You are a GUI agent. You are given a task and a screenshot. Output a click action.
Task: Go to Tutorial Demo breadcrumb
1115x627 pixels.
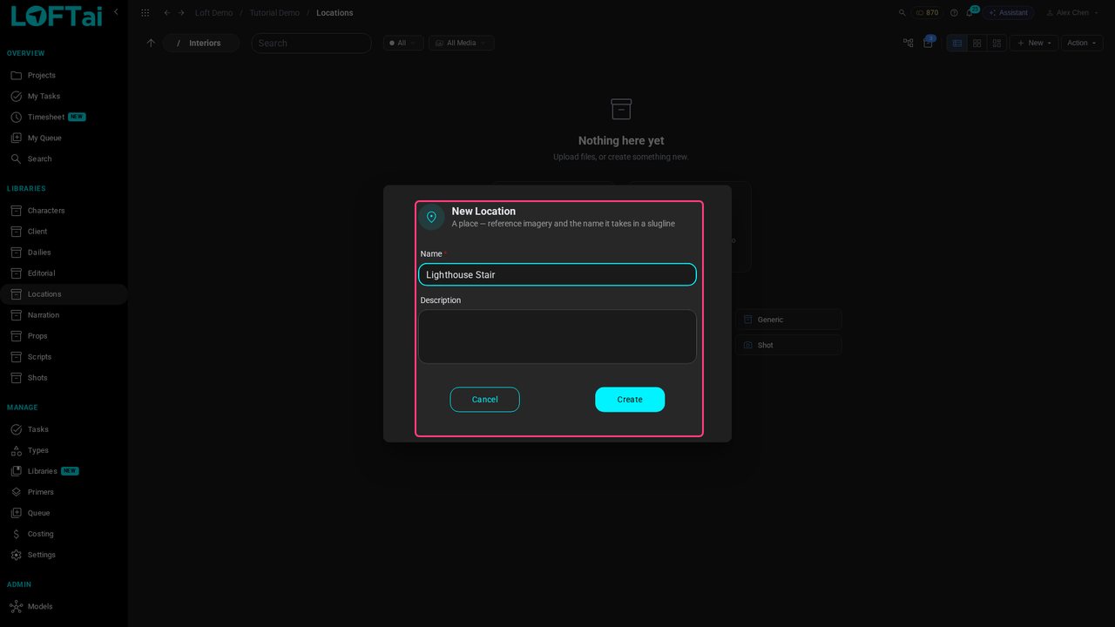274,13
